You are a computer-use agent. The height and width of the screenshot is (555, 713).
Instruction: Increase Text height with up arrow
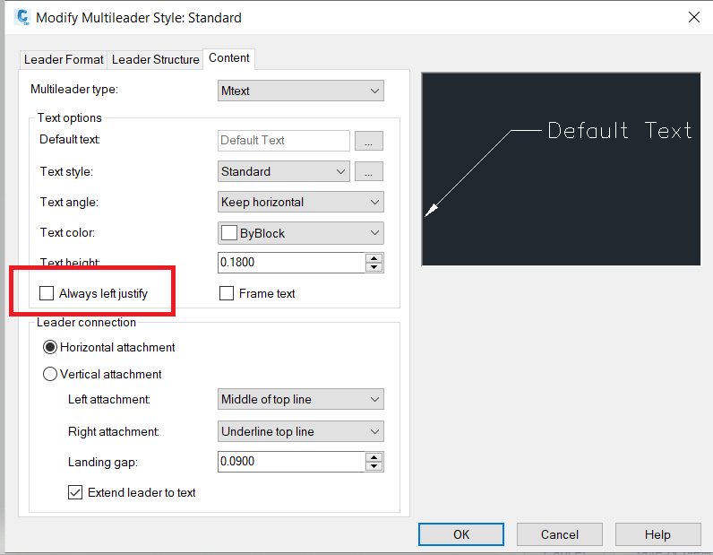(374, 258)
